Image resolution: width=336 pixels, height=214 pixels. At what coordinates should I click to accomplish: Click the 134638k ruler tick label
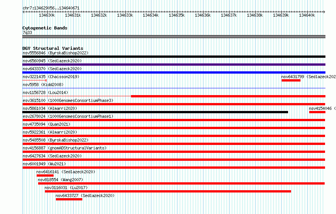pyautogui.click(x=255, y=15)
